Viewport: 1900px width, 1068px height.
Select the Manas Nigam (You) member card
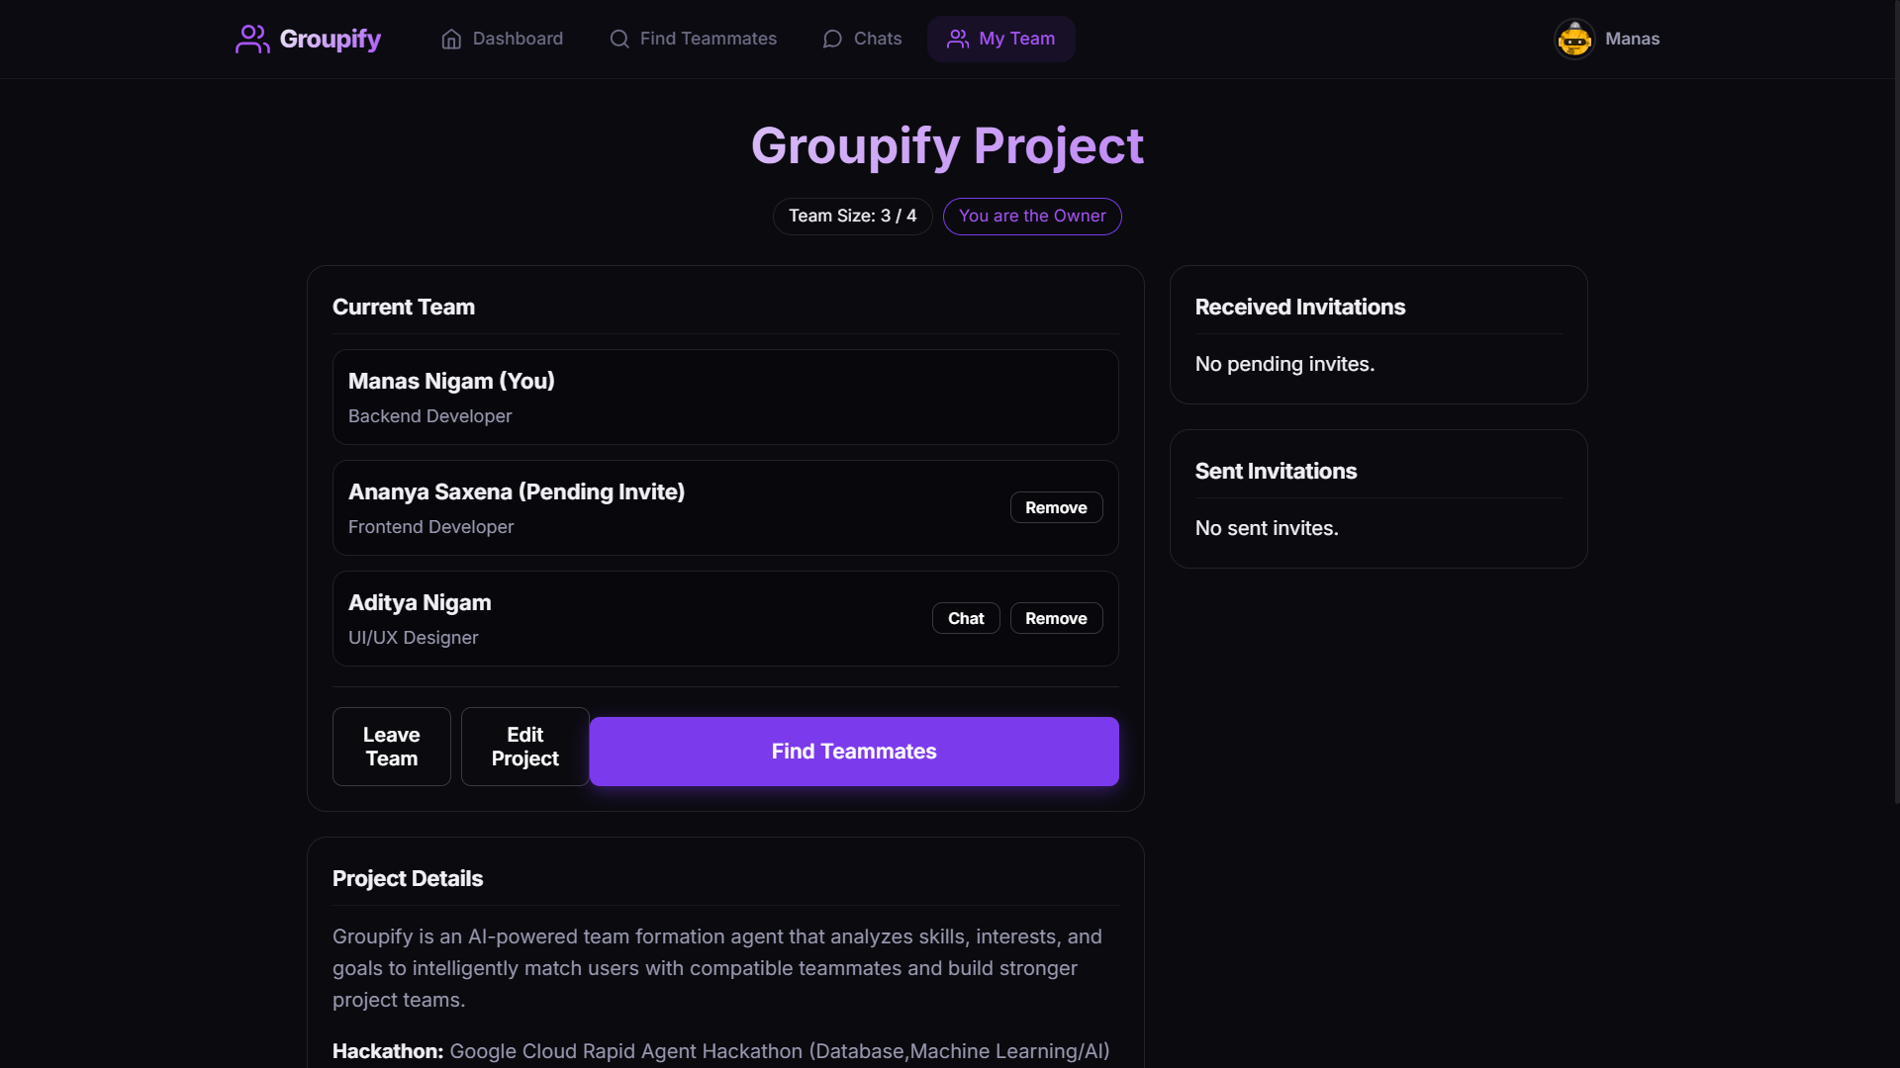coord(725,397)
